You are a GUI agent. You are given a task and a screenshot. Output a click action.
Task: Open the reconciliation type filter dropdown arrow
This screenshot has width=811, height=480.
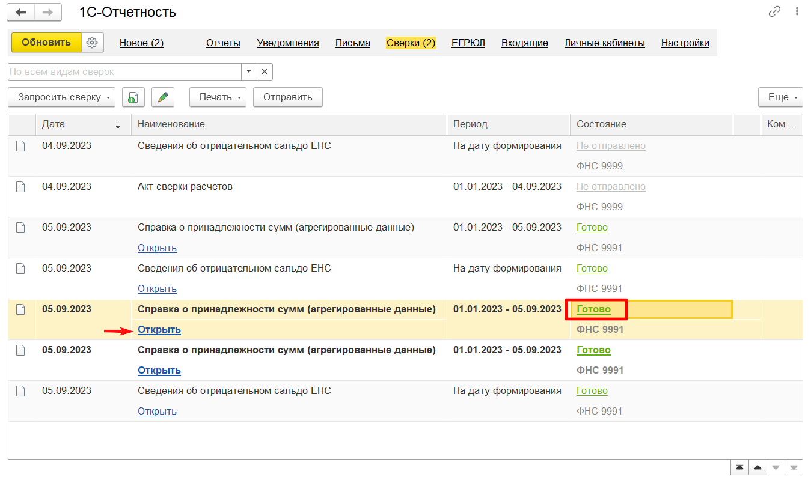coord(249,72)
